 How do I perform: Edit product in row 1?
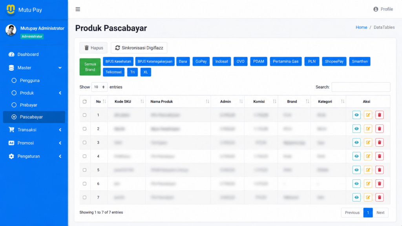[368, 115]
